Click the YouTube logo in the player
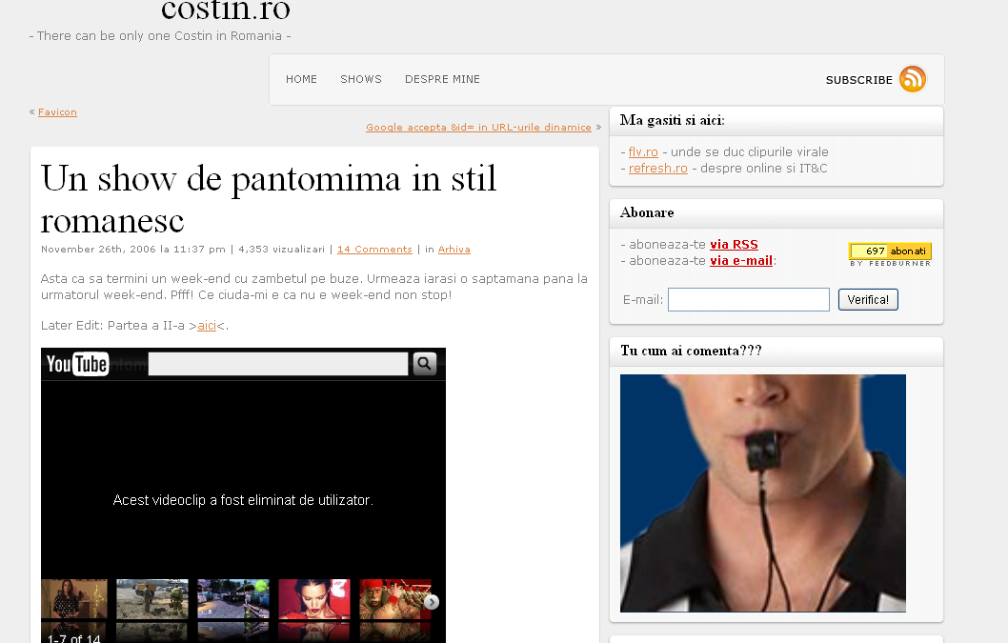 tap(77, 364)
